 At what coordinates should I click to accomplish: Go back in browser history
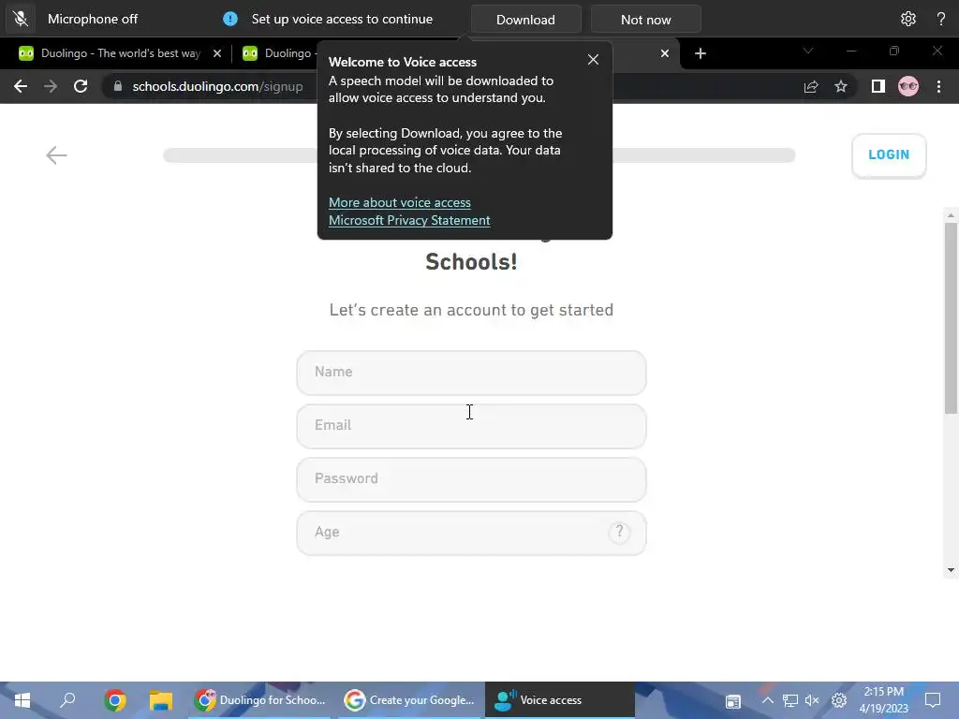pos(21,86)
